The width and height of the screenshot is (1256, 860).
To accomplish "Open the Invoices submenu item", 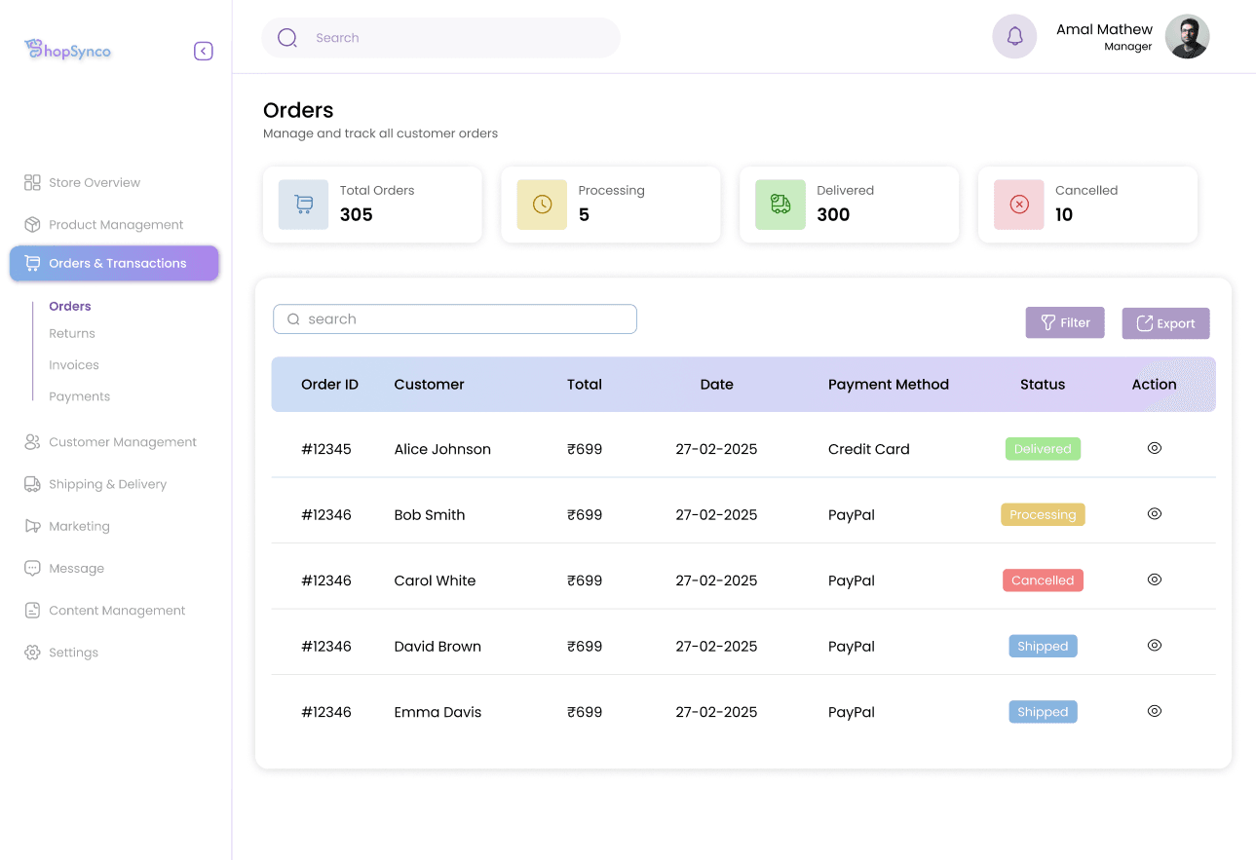I will pos(74,365).
